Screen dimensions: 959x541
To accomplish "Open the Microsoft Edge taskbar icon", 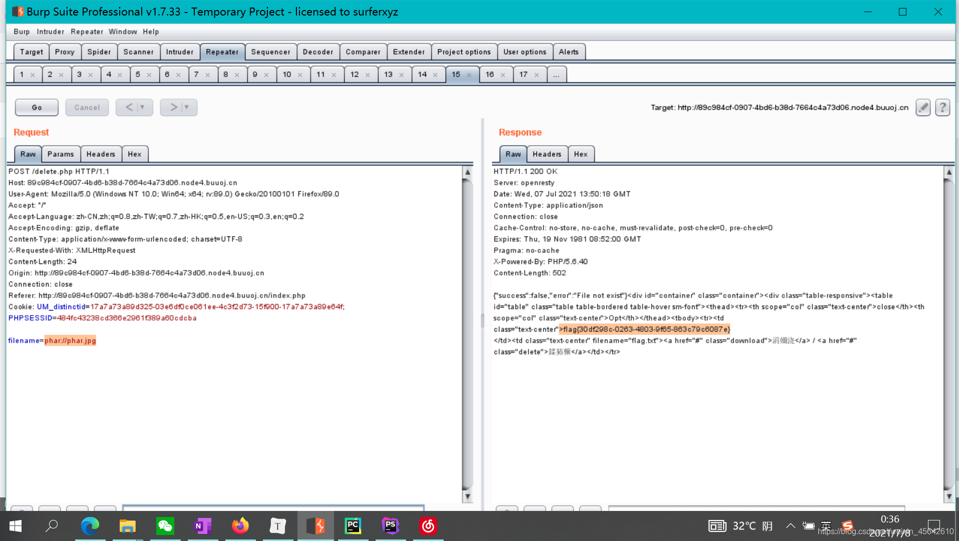I will (x=90, y=525).
